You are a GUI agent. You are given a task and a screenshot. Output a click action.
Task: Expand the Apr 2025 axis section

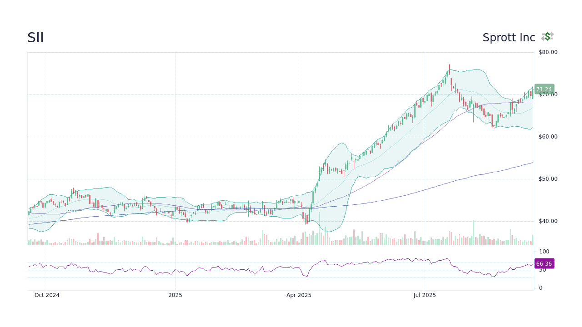pyautogui.click(x=299, y=295)
